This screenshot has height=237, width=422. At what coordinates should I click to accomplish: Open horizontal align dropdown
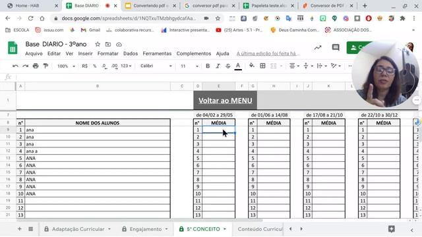point(294,66)
